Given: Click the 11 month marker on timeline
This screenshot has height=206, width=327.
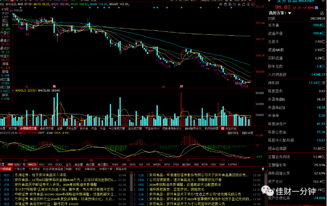Looking at the screenshot, I should 188,161.
